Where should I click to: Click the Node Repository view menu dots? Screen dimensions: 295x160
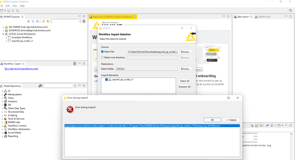(x=75, y=86)
